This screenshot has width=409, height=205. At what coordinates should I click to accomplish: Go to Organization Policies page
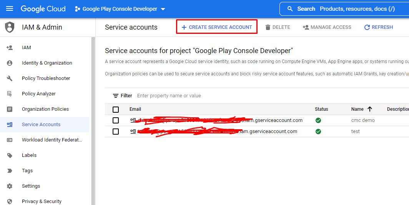tap(45, 109)
